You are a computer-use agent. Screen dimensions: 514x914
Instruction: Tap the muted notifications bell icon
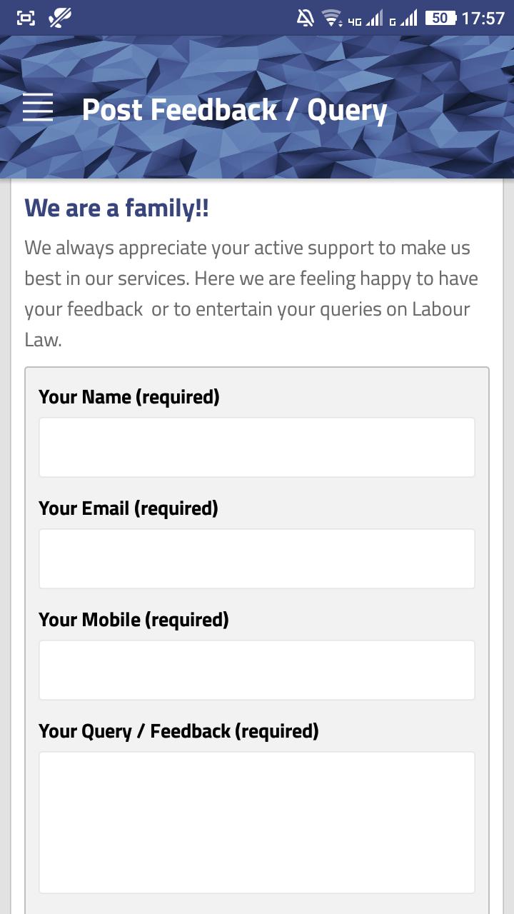point(306,18)
